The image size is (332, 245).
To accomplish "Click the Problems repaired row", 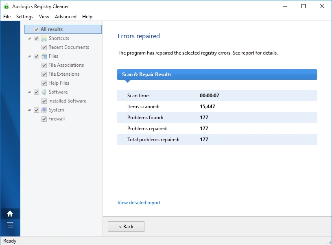I will [217, 129].
